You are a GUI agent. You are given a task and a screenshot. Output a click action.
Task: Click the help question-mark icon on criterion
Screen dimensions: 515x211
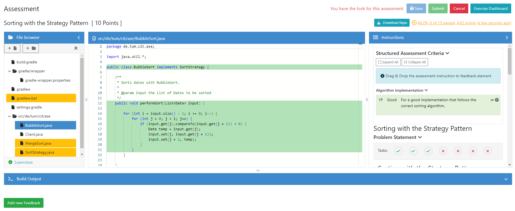497,100
